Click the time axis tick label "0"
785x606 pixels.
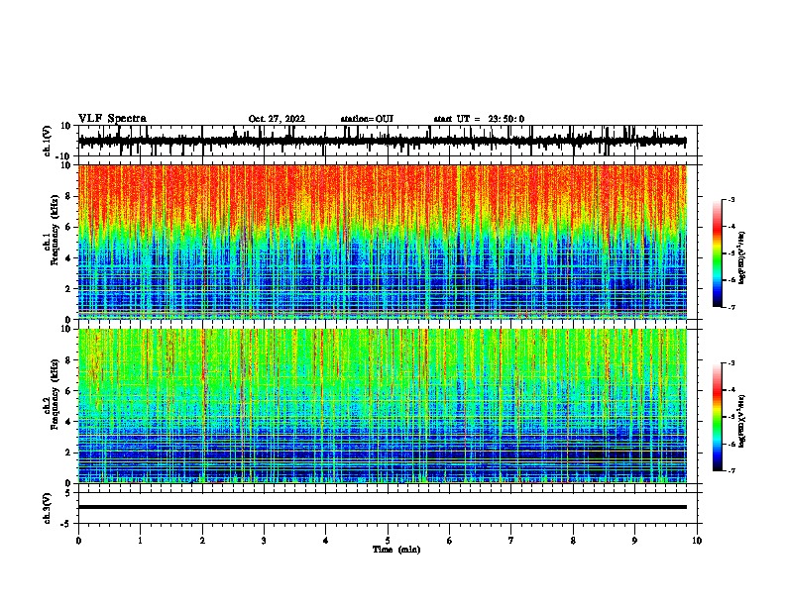(78, 541)
